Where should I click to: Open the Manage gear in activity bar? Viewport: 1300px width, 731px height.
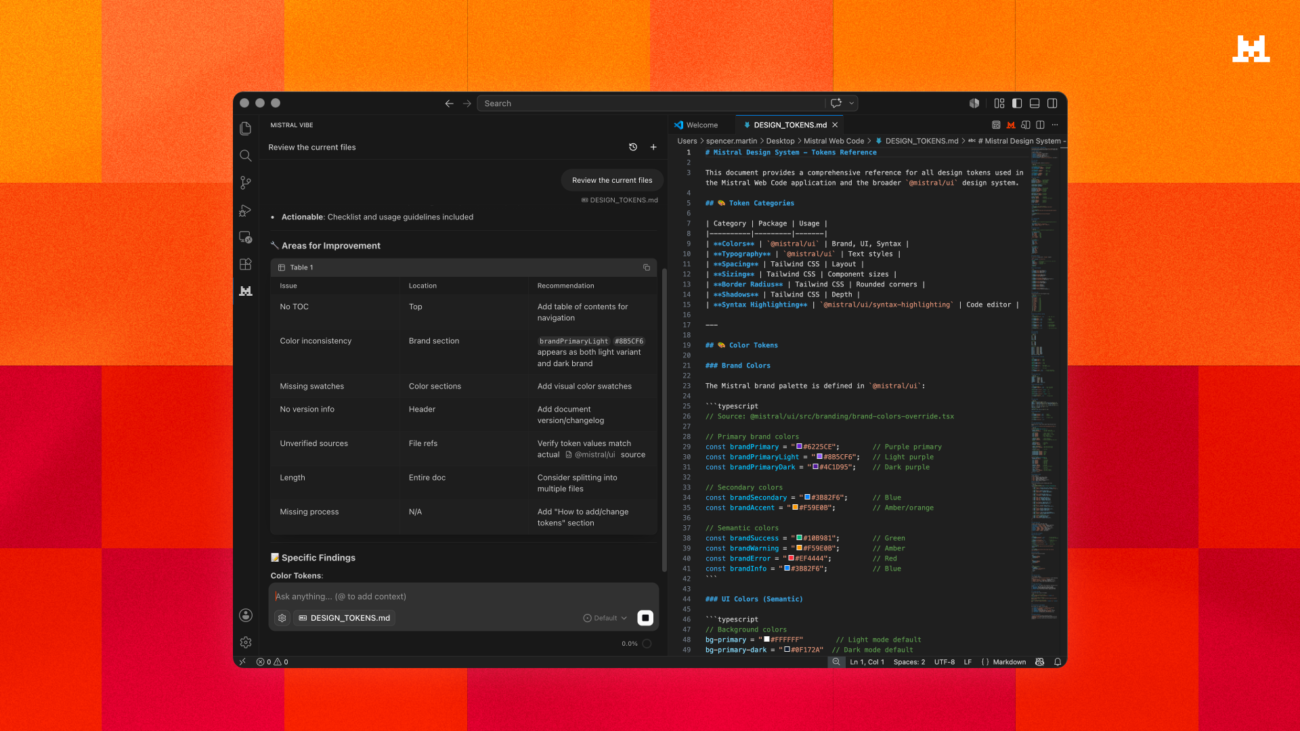click(246, 642)
